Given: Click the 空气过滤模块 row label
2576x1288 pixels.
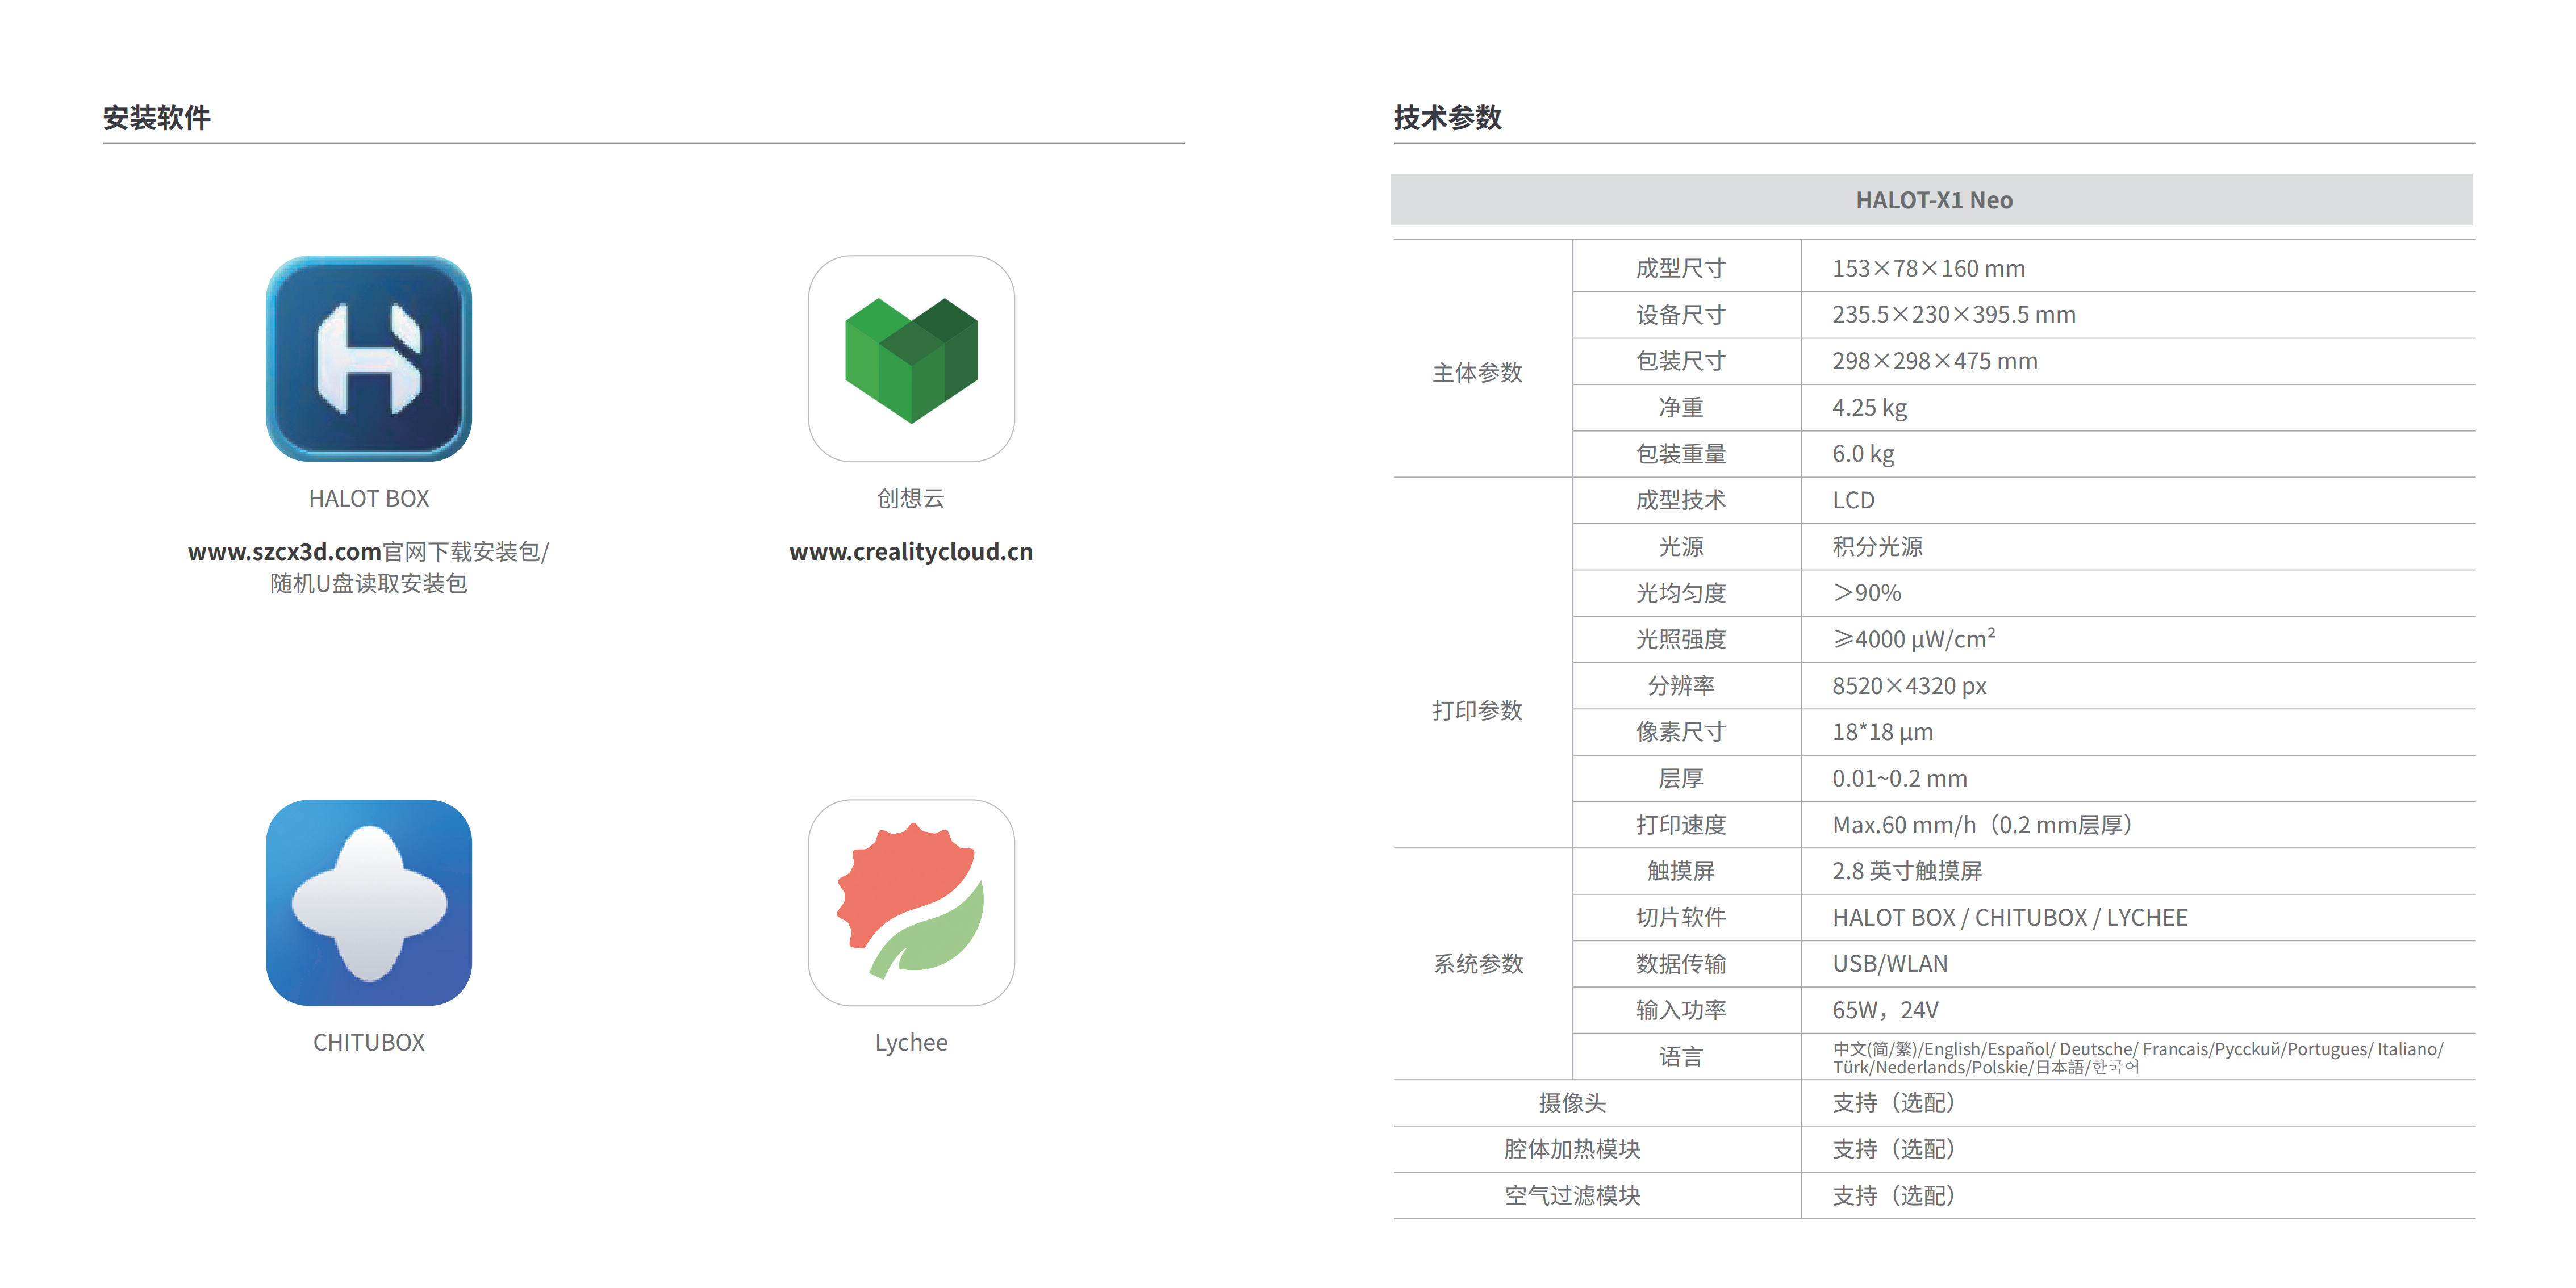Looking at the screenshot, I should click(x=1572, y=1196).
